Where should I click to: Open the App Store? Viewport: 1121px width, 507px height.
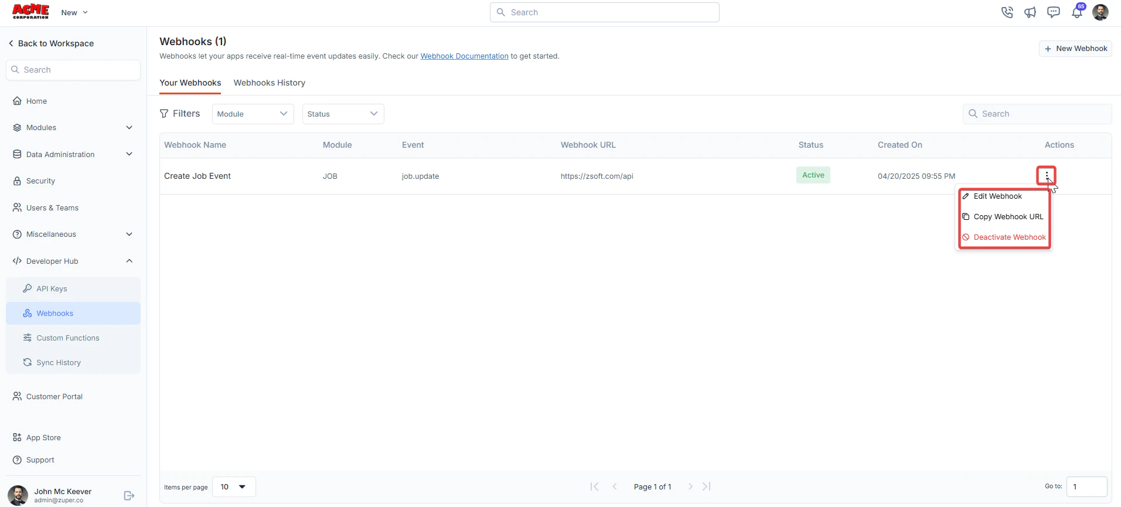click(x=43, y=437)
